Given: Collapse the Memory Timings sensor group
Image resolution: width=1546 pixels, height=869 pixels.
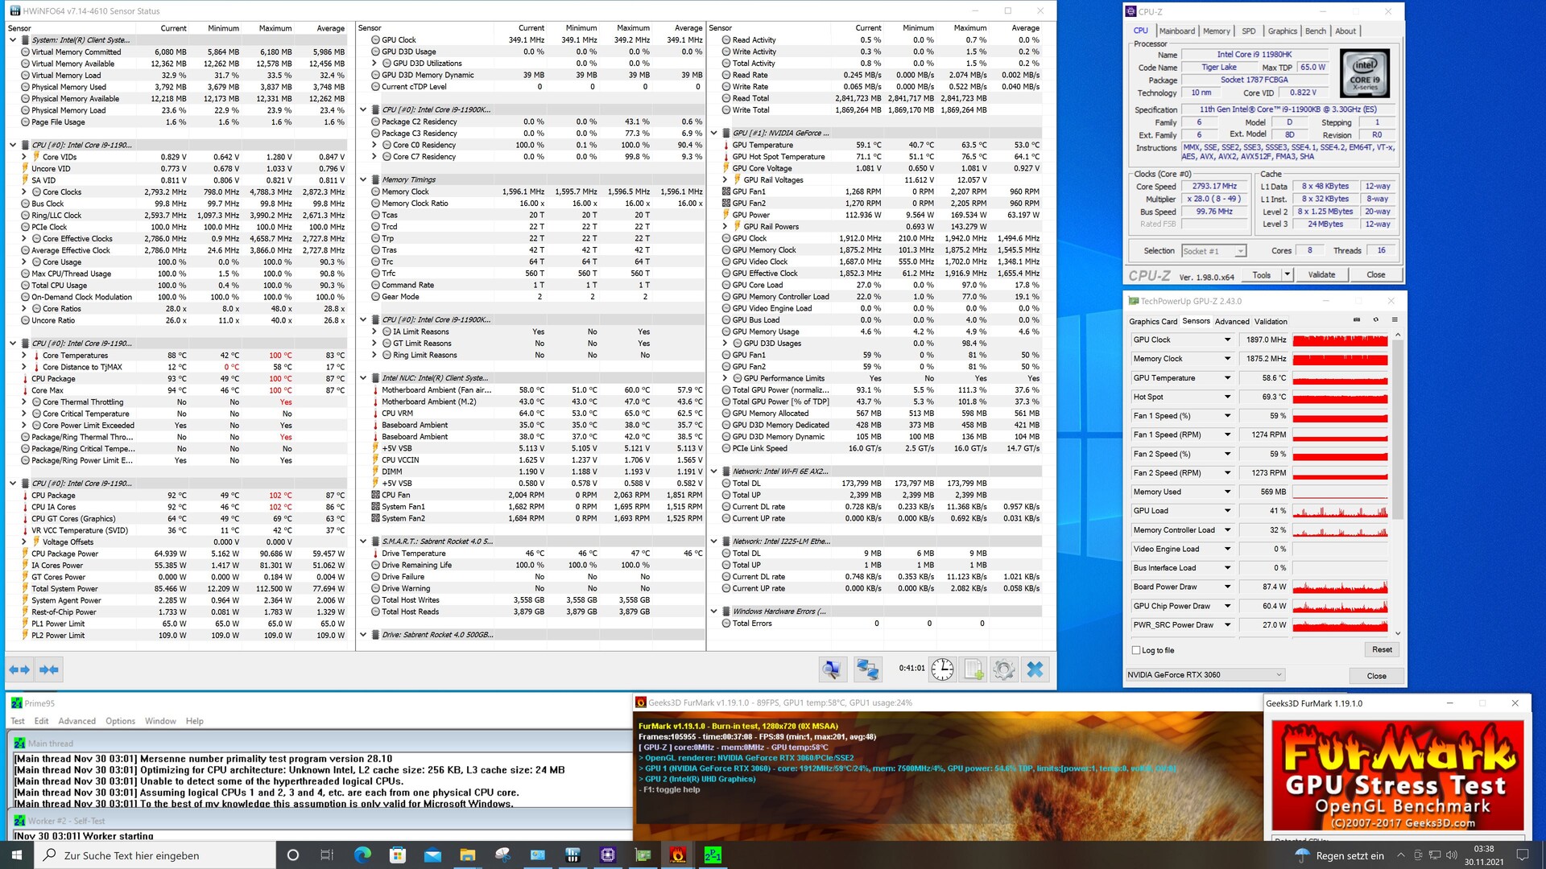Looking at the screenshot, I should 363,180.
